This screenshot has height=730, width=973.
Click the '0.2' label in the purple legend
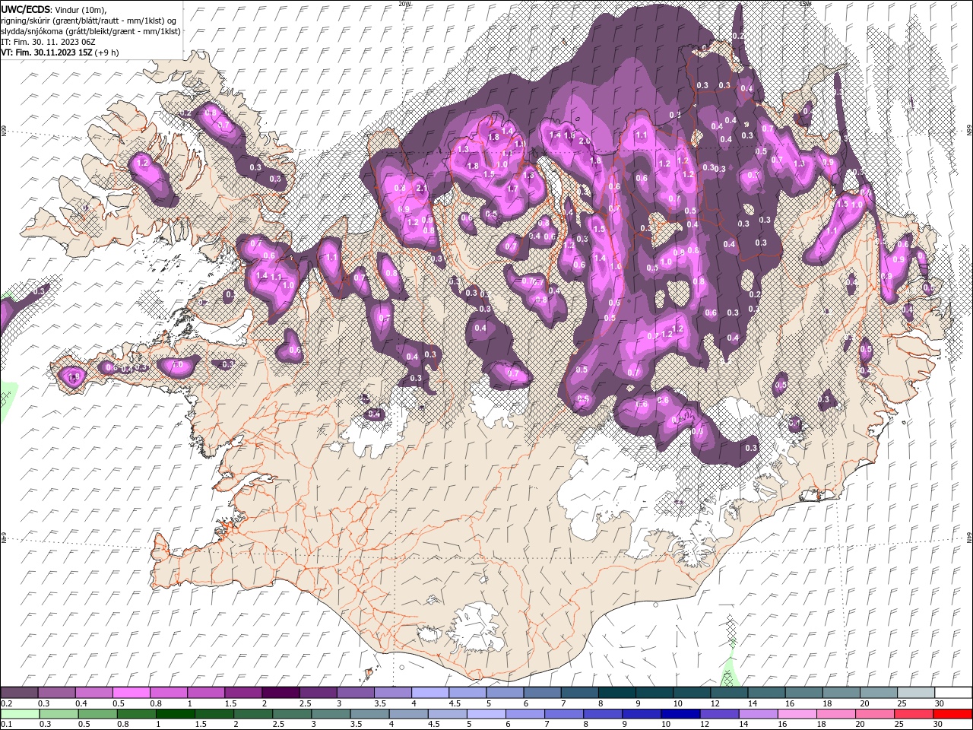pos(7,703)
